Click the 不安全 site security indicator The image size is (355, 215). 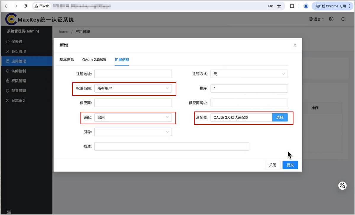[41, 6]
